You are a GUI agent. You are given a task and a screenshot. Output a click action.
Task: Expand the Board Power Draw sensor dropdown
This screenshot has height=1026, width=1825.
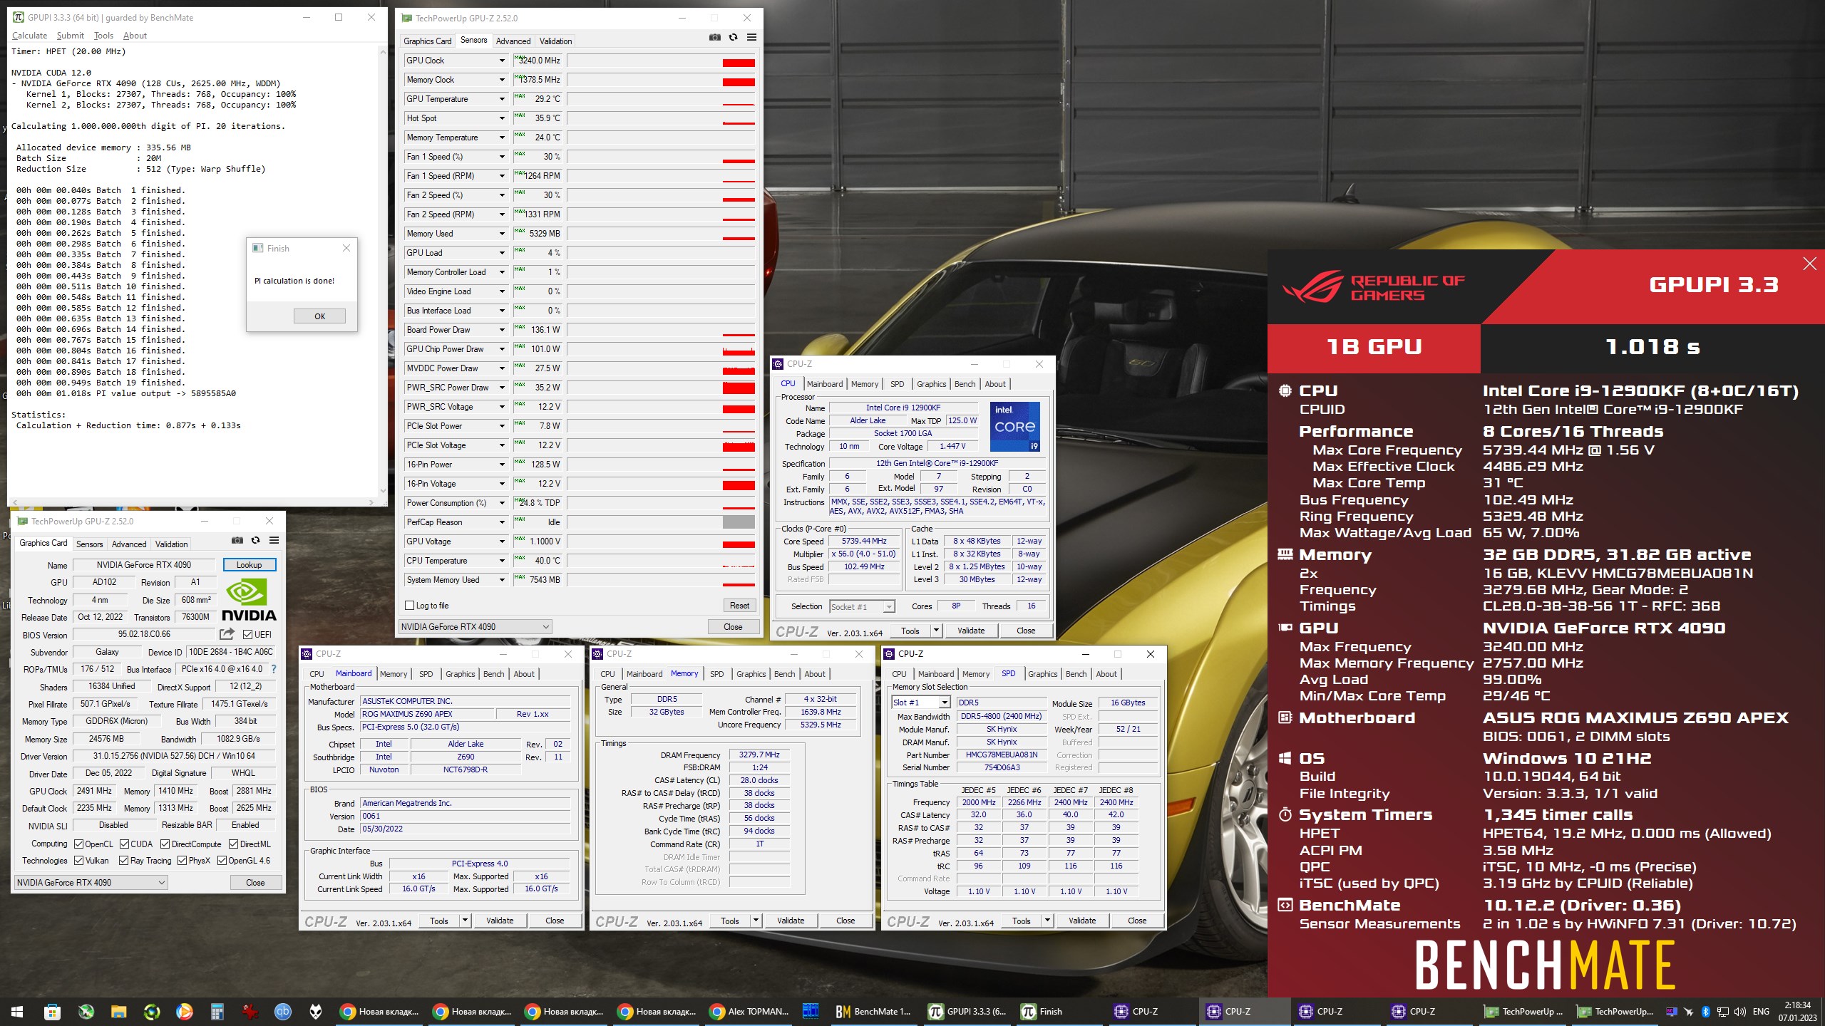[502, 330]
